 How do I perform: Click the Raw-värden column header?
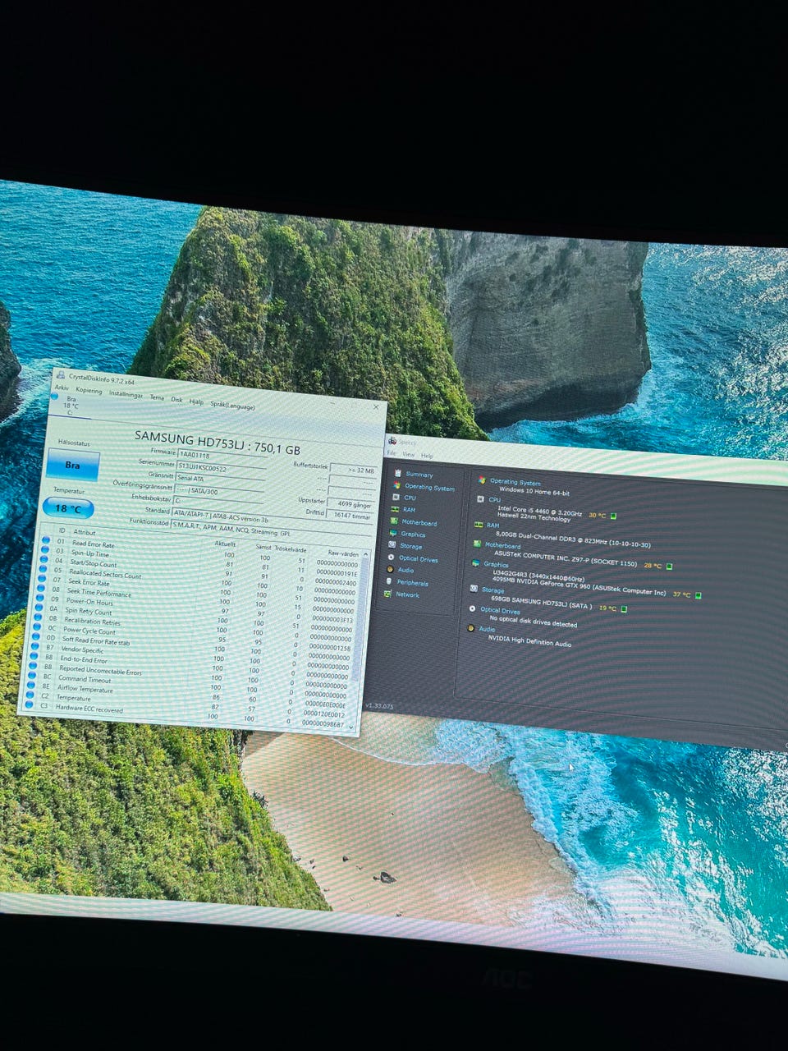pos(343,553)
